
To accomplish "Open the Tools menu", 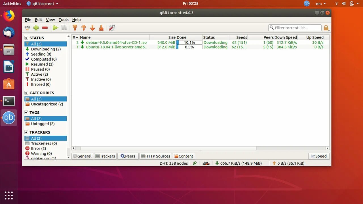I will click(x=64, y=20).
